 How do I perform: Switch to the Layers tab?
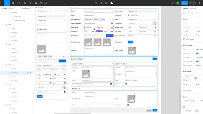[5, 9]
